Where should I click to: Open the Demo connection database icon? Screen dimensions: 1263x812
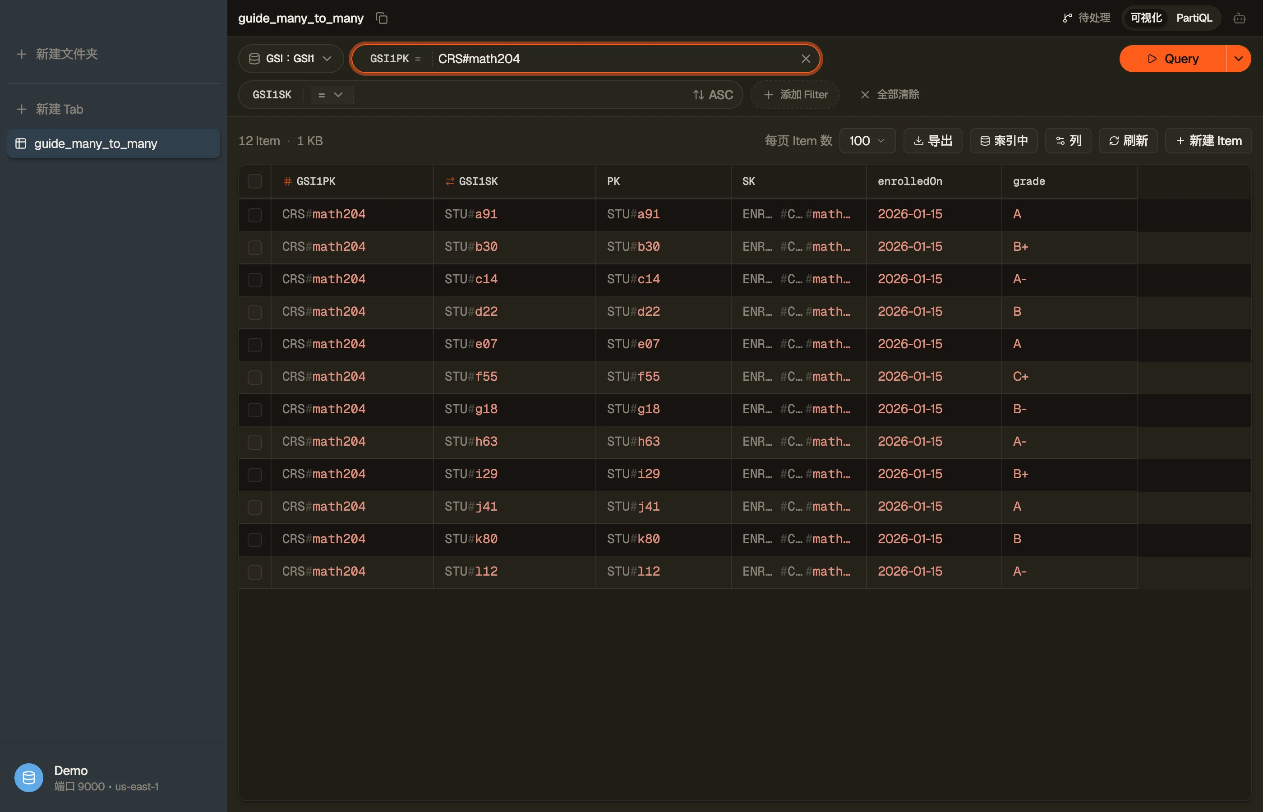coord(28,778)
